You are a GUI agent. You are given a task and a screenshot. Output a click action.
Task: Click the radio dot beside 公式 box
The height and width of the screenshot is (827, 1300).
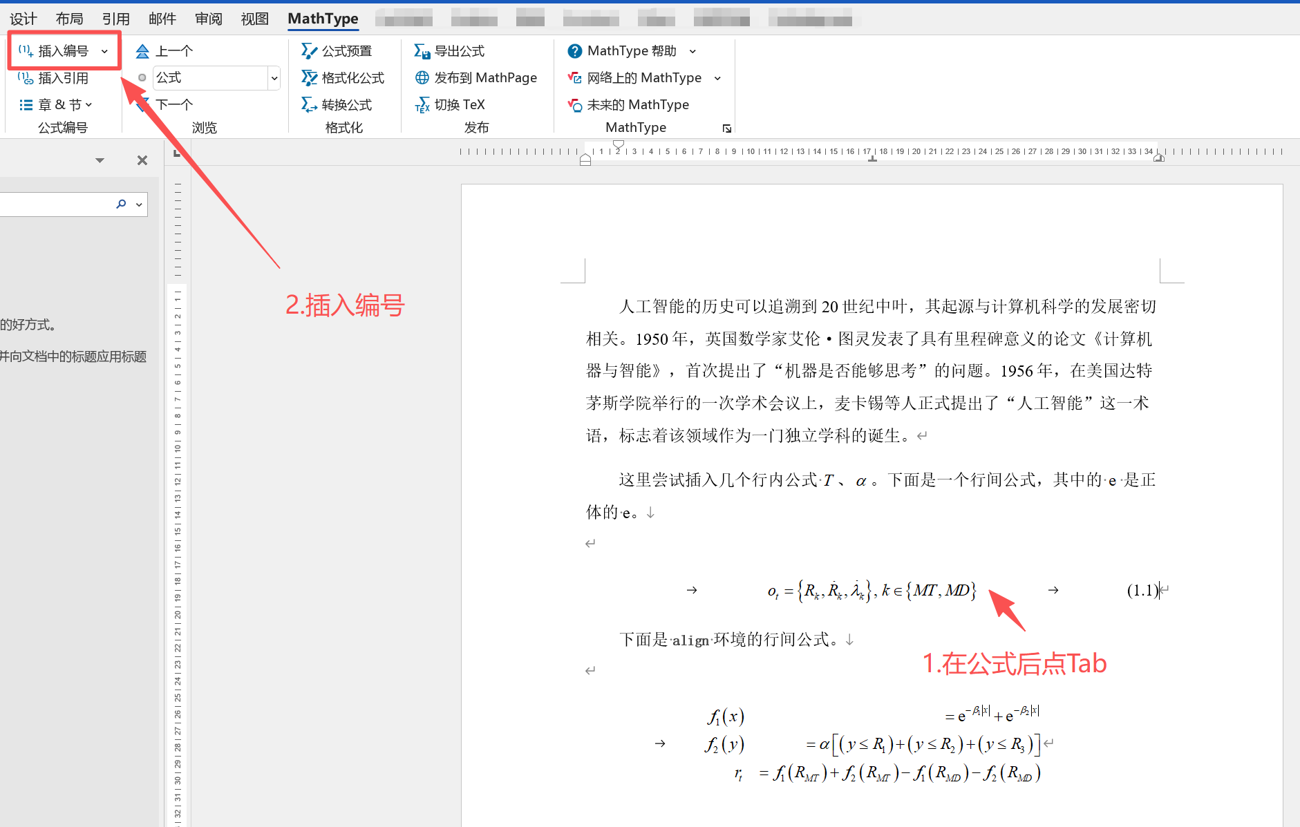click(x=142, y=78)
